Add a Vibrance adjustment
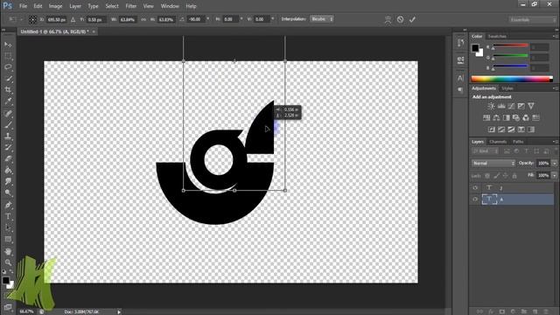The image size is (560, 315). pyautogui.click(x=531, y=106)
